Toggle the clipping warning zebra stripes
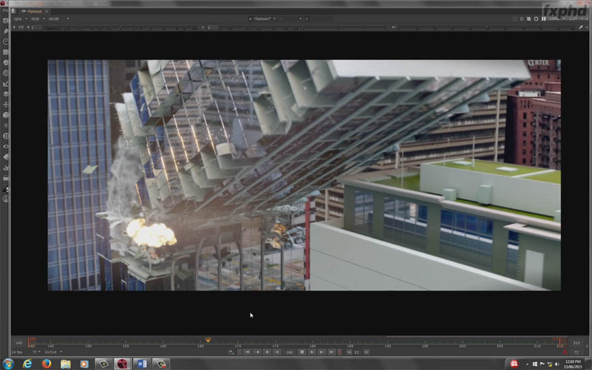 529,19
